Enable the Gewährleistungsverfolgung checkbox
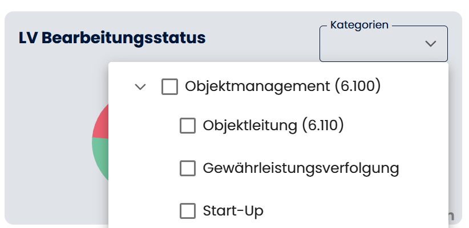 pos(188,168)
